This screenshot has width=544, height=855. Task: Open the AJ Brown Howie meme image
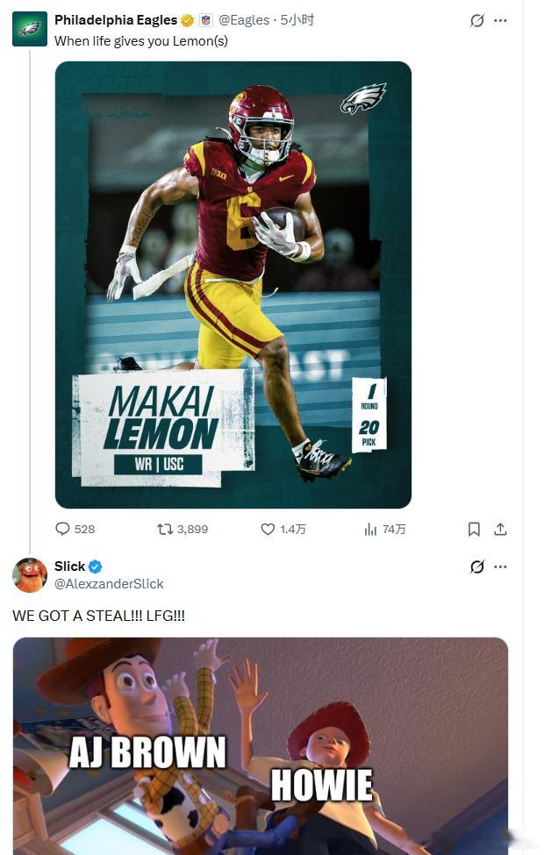tap(261, 746)
